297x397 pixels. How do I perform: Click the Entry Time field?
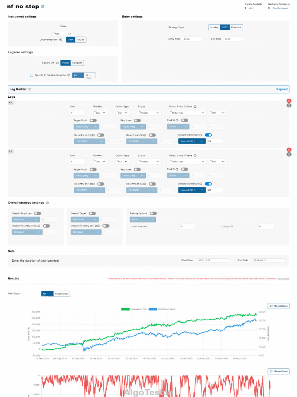click(x=192, y=39)
